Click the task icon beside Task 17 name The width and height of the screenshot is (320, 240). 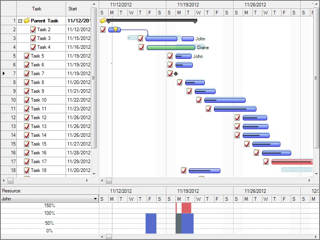(x=27, y=162)
